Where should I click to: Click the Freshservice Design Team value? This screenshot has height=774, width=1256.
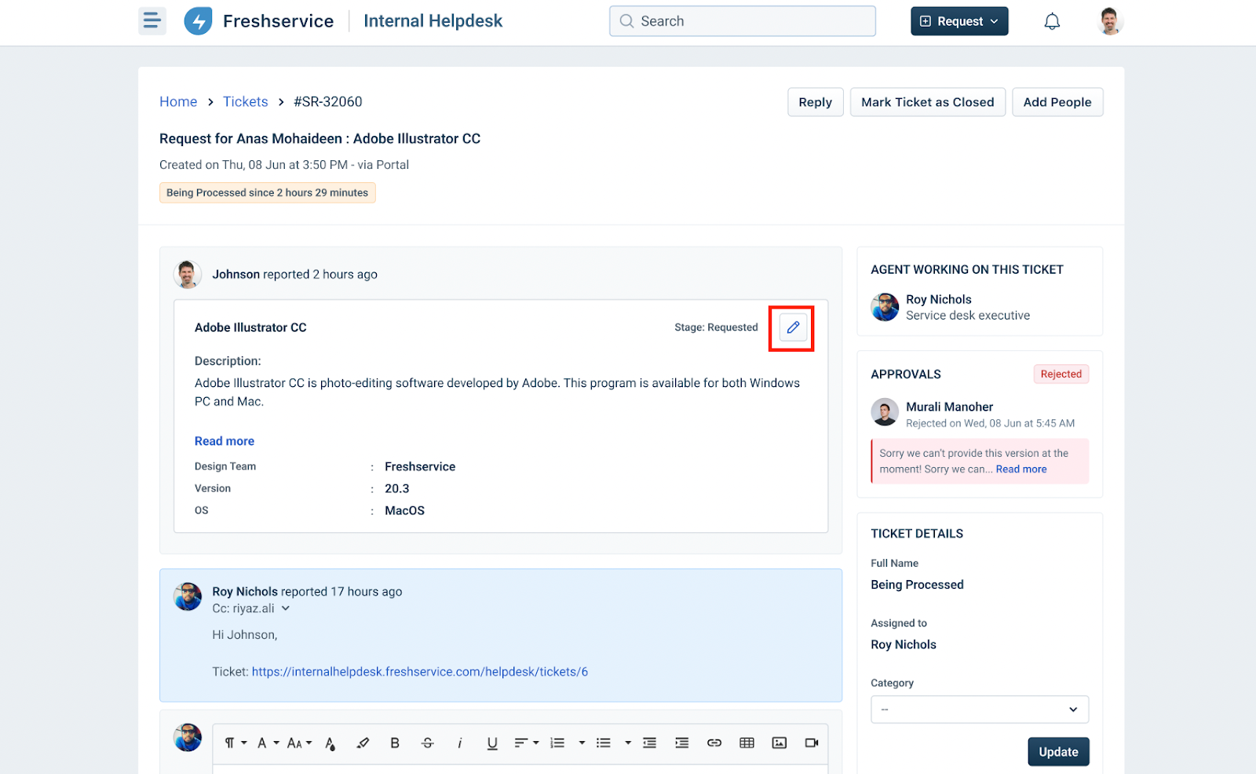coord(420,466)
